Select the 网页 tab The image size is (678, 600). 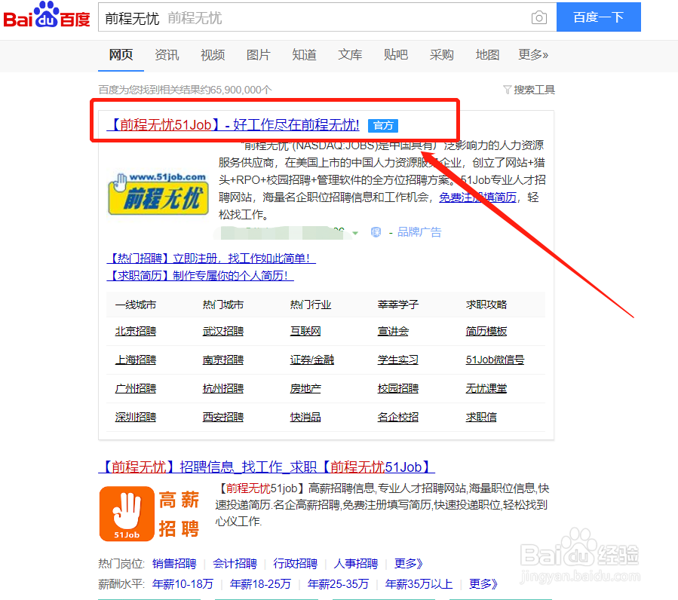click(x=121, y=55)
